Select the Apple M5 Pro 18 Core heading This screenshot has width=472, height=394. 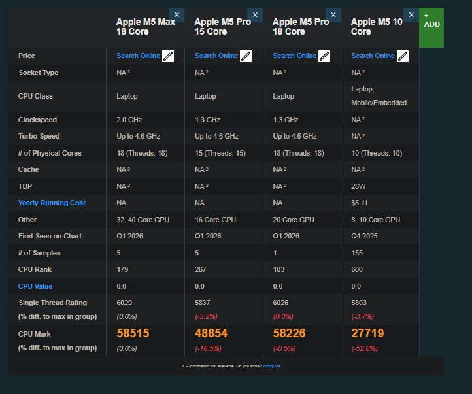(301, 27)
